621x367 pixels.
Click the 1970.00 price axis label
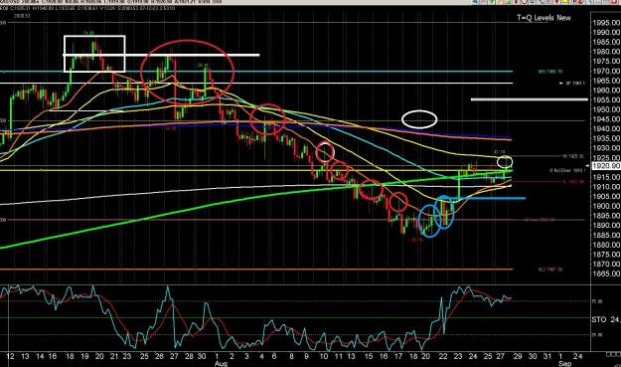click(x=606, y=71)
